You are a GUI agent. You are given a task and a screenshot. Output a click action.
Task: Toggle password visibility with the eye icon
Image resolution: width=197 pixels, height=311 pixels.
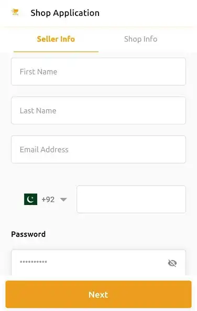(x=172, y=263)
